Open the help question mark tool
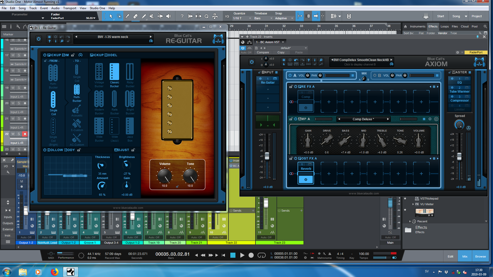493x277 pixels. 182,16
